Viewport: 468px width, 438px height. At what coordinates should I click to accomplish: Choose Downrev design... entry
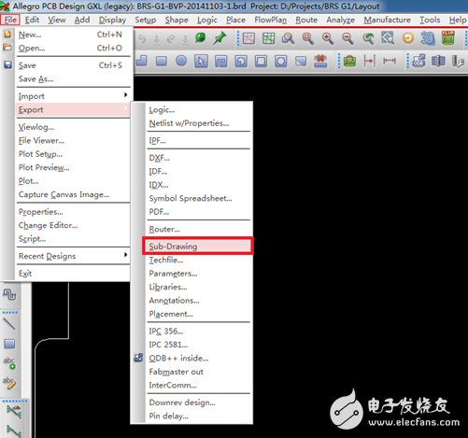[x=182, y=403]
